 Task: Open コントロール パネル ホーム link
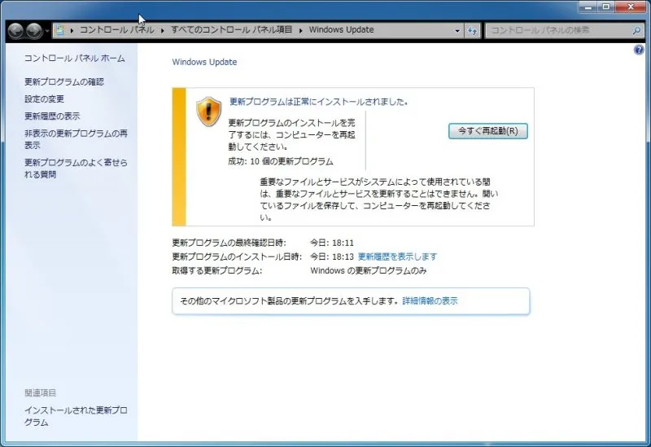coord(74,58)
